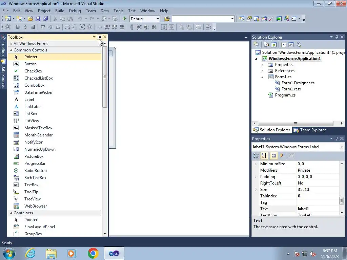Select the TextBox control in Toolbox

tap(55, 185)
